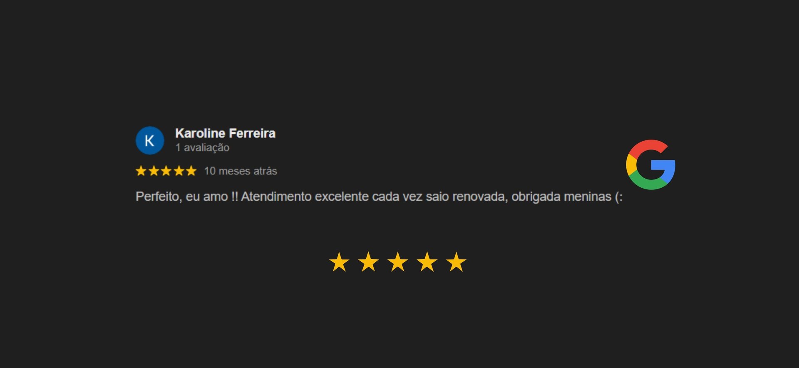
Task: Click the word 'Perfeito' in review text
Action: [157, 196]
